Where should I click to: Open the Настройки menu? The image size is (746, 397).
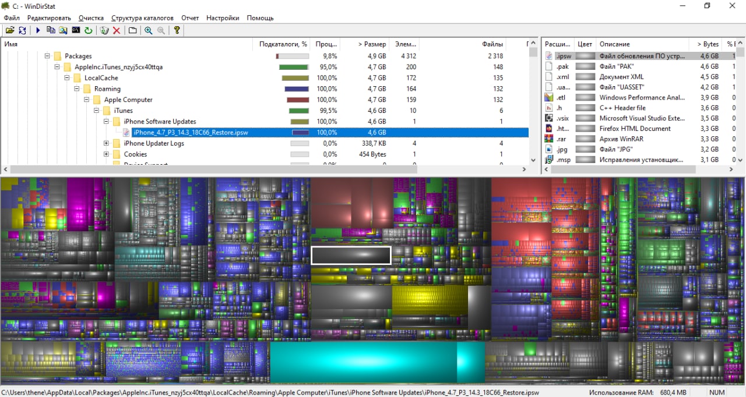[223, 18]
